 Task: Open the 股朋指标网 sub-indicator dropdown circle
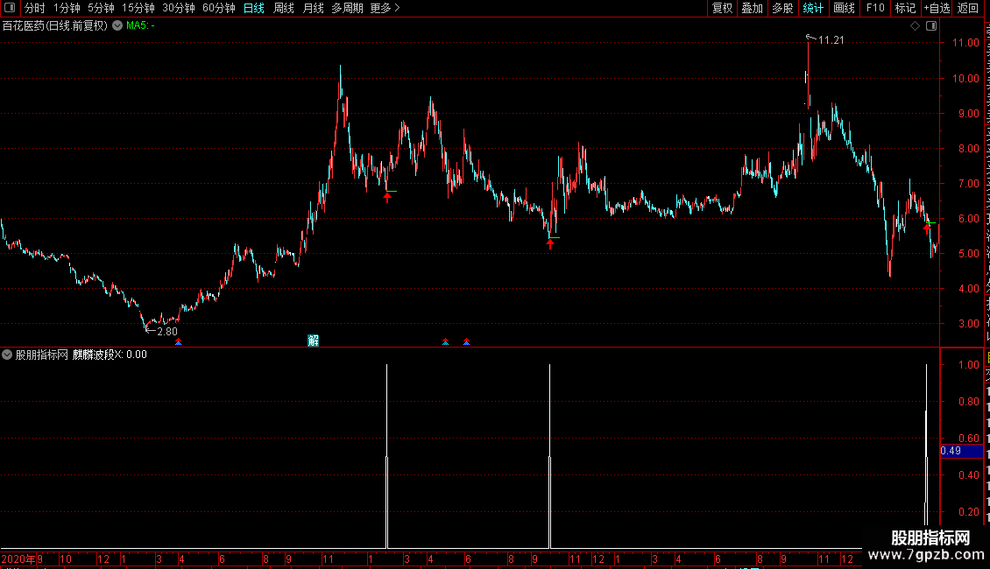point(7,355)
